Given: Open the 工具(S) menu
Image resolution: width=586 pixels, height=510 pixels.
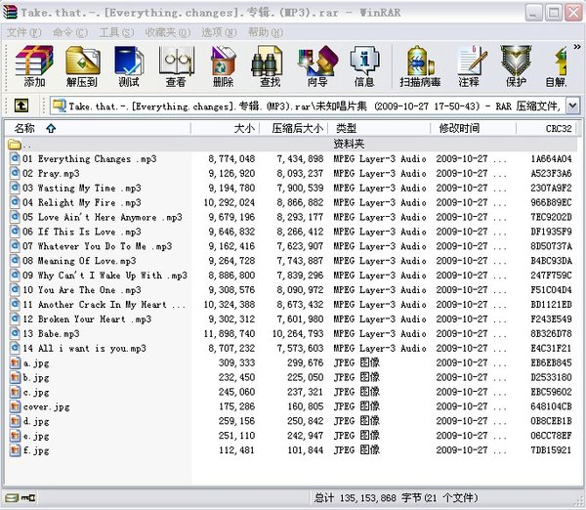Looking at the screenshot, I should tap(116, 32).
